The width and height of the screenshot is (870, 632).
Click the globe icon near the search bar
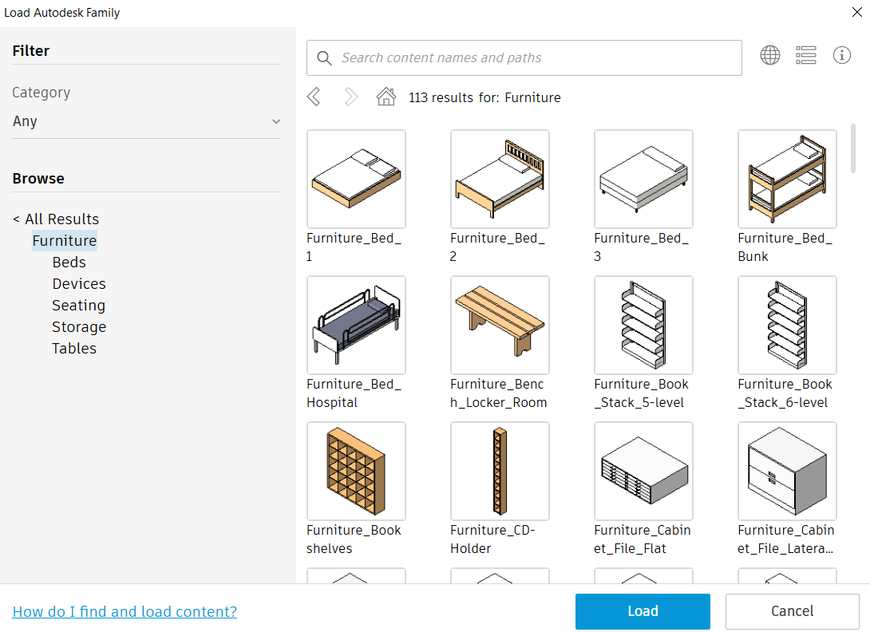[x=769, y=55]
